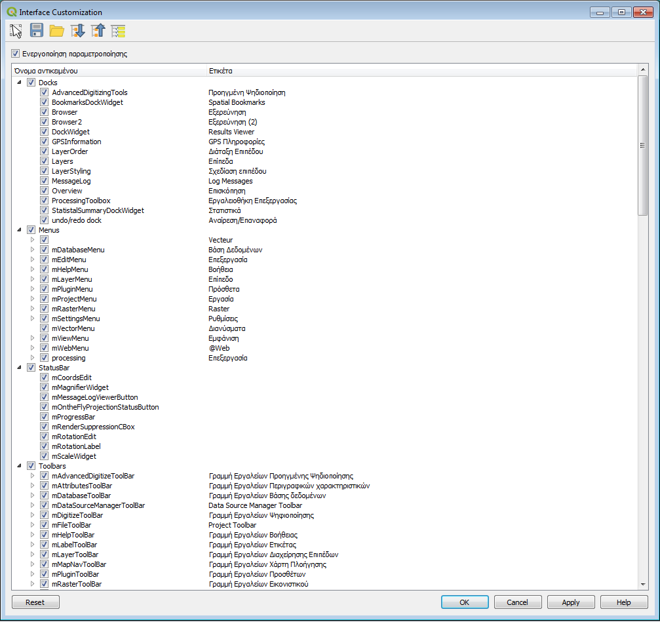The image size is (660, 622).
Task: Select the mRasterMenu tree row
Action: pyautogui.click(x=324, y=309)
